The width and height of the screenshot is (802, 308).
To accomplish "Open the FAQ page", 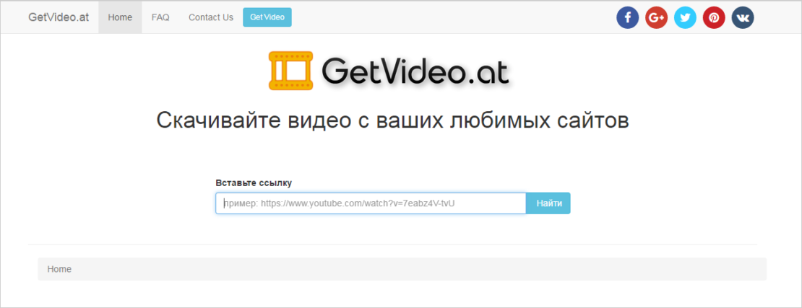I will tap(160, 17).
